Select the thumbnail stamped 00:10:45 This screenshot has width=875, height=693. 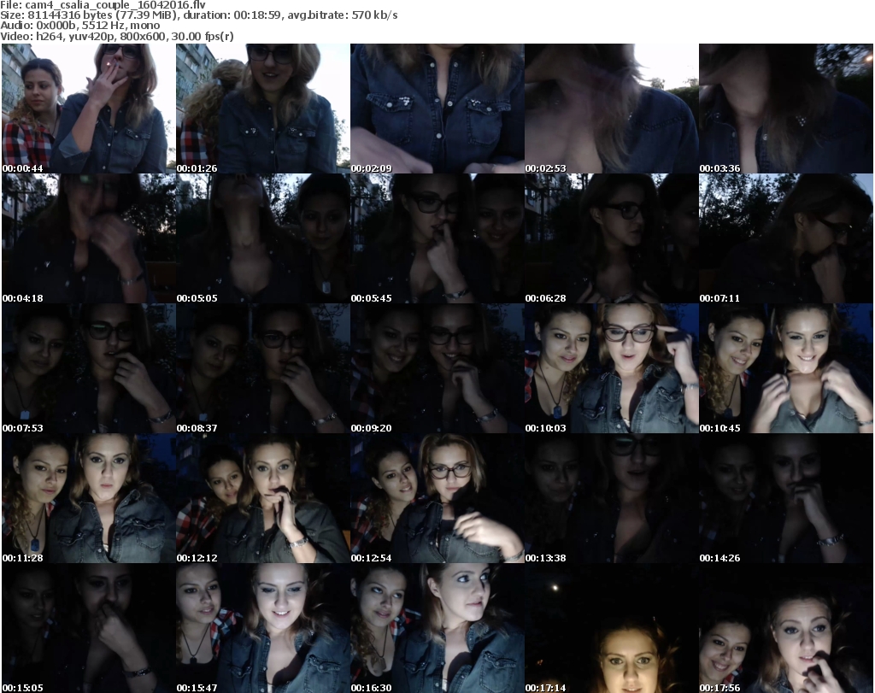pyautogui.click(x=786, y=368)
